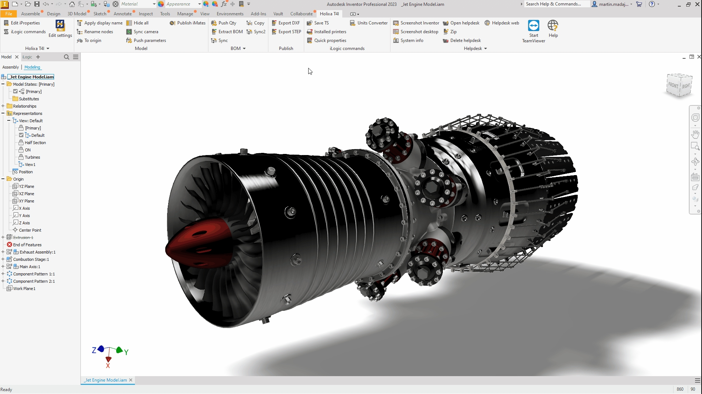
Task: Toggle the [Primary] model state checkbox
Action: (15, 92)
